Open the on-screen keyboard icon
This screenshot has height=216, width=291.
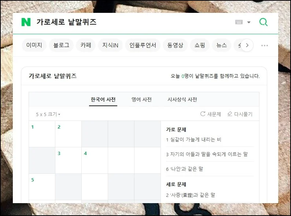click(x=239, y=22)
